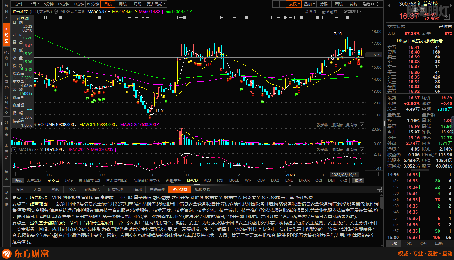
Task: Switch to 核心题材 tab
Action: pos(180,190)
